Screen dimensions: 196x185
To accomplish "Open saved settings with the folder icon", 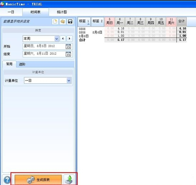I will click(x=62, y=22).
